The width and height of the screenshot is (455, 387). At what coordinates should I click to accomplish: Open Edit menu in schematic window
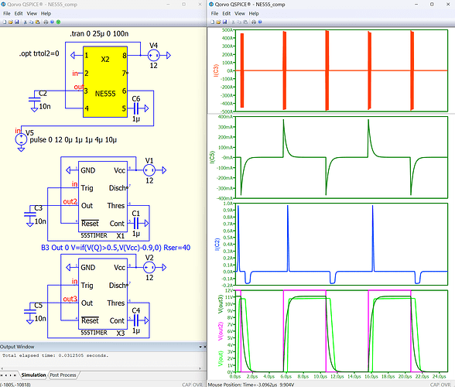tap(19, 13)
